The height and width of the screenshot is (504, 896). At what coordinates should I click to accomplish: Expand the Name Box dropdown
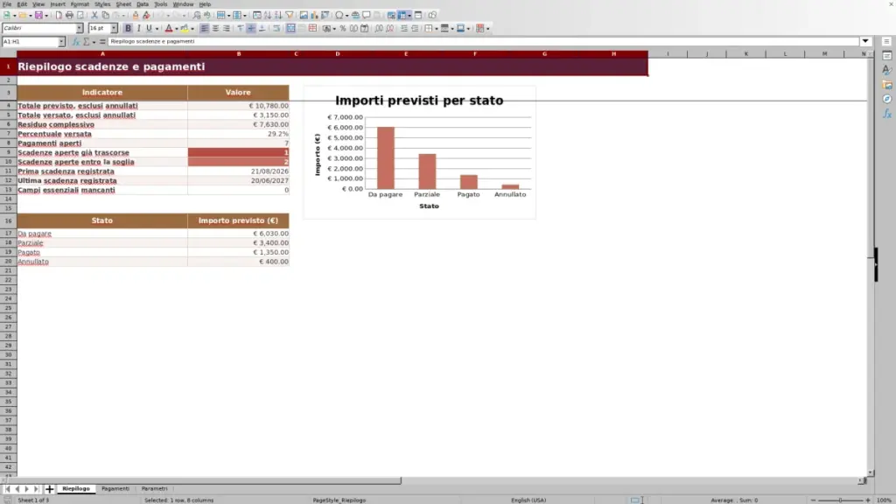[x=61, y=42]
